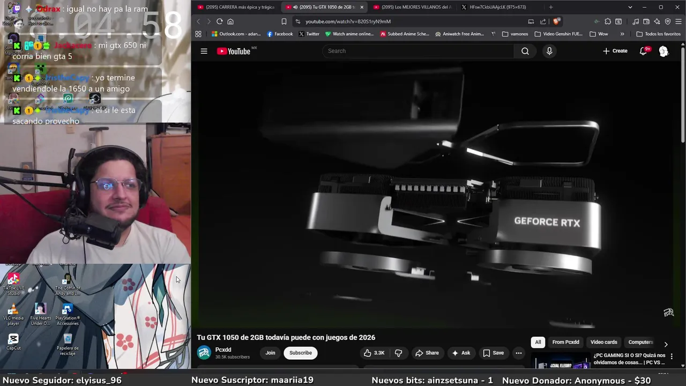Dislike the GTX 1050 video

(398, 353)
